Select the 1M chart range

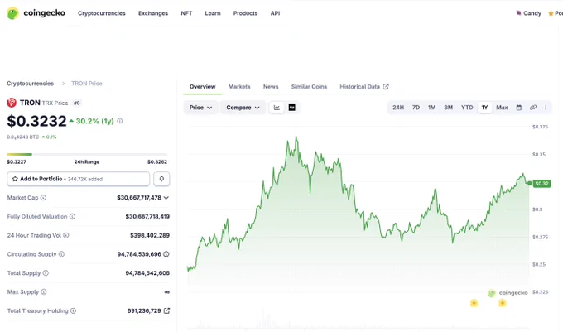coord(431,108)
